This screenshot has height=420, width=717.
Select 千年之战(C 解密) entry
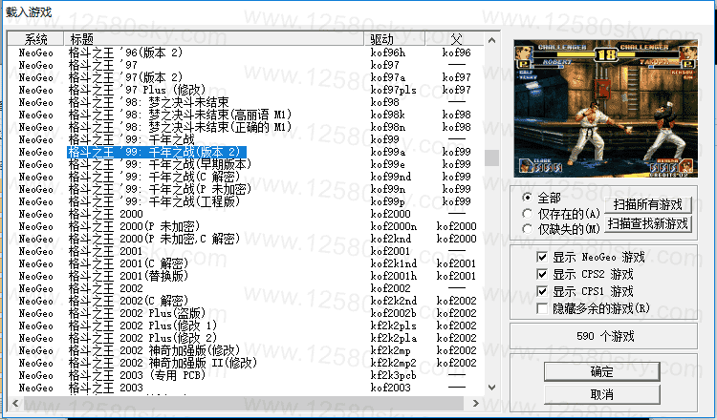(245, 177)
